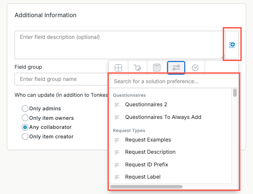Select the solution preferences sliders tab
The width and height of the screenshot is (253, 194).
176,68
